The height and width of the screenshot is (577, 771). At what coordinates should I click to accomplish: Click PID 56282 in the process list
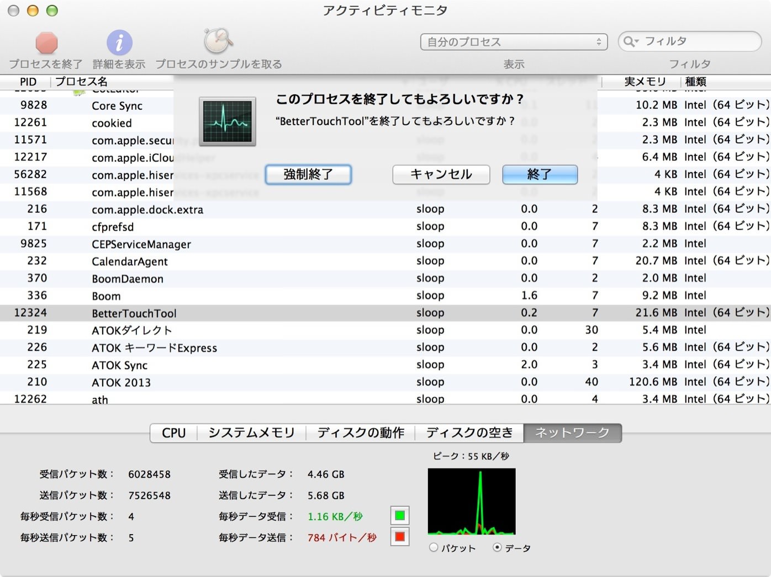tap(30, 174)
